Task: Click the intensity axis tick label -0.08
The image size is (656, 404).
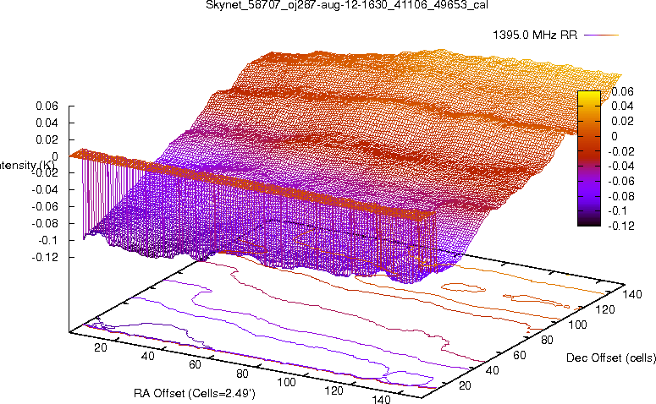Action: pos(45,223)
